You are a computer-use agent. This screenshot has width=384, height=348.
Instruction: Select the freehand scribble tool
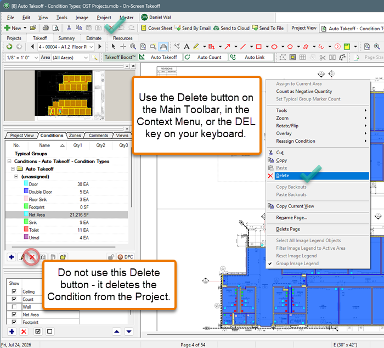click(321, 47)
